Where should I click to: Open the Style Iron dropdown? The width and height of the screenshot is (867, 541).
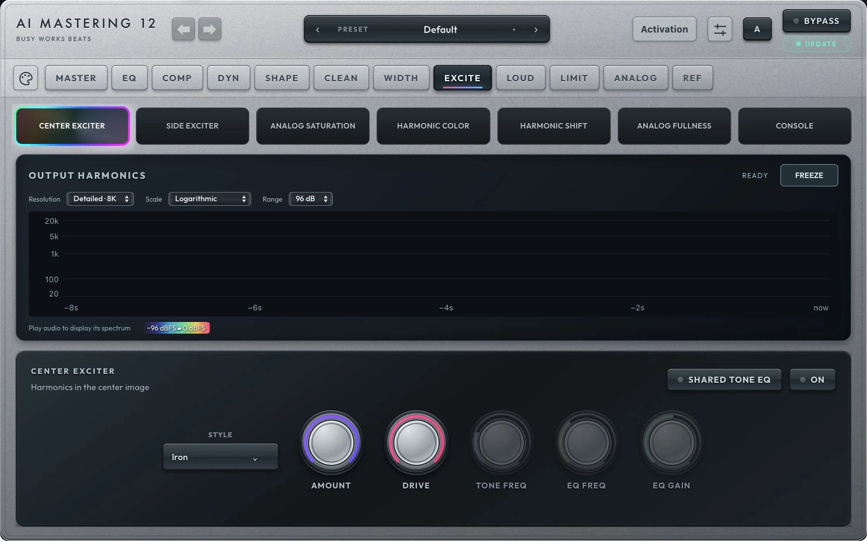tap(220, 457)
